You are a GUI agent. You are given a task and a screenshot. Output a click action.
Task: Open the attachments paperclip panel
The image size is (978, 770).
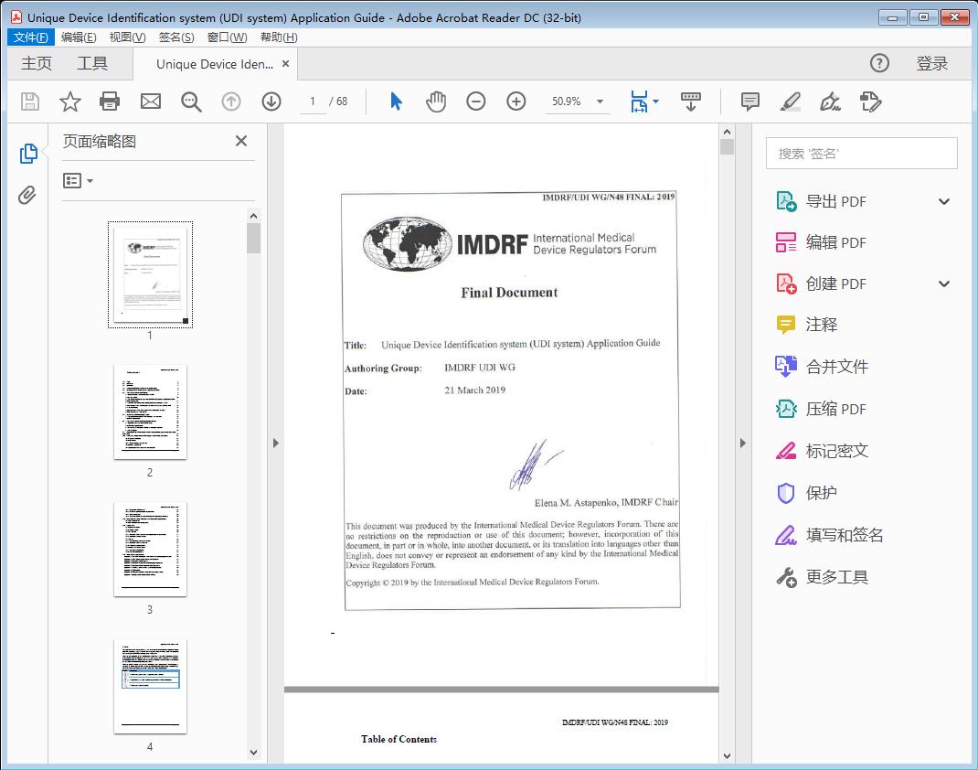click(27, 193)
